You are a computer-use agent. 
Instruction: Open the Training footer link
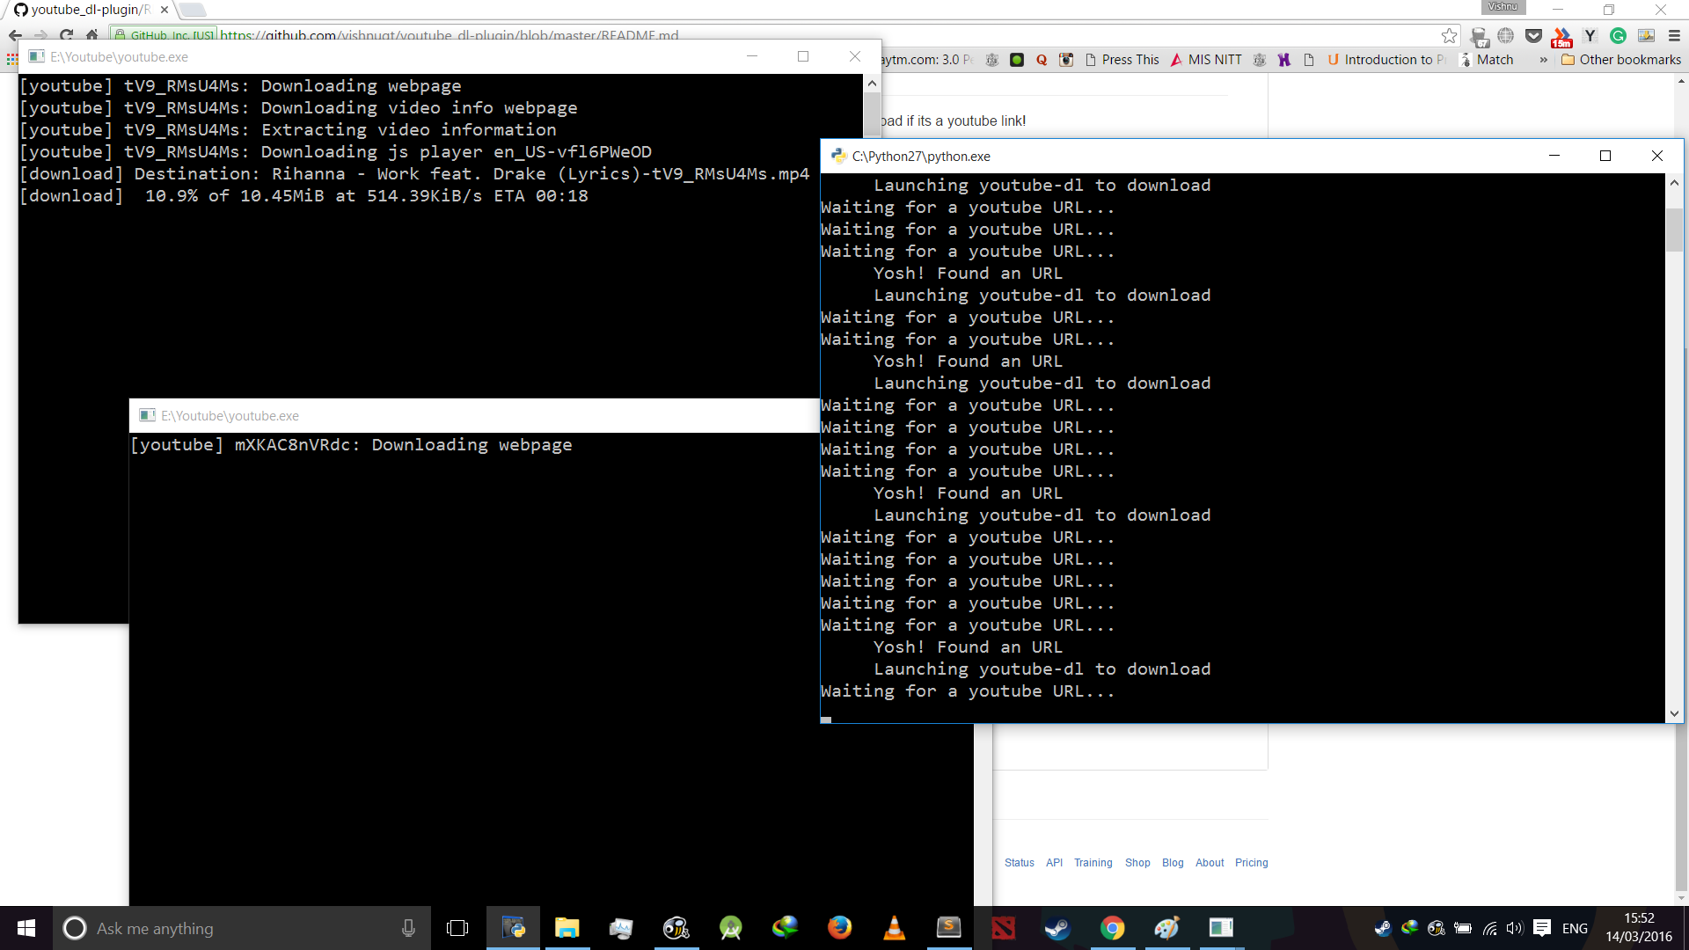[1093, 863]
